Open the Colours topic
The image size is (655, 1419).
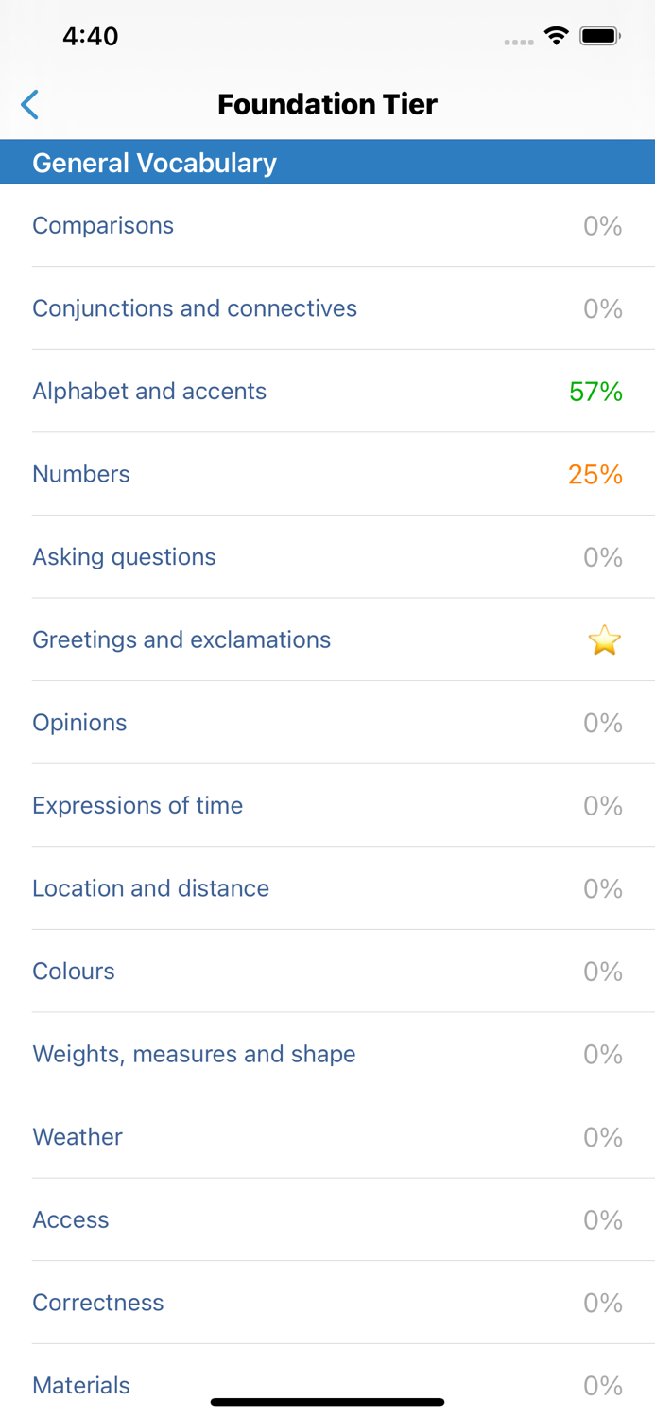[x=73, y=971]
